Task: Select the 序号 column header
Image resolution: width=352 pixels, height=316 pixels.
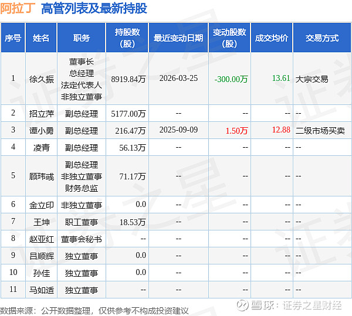Action: pyautogui.click(x=13, y=38)
